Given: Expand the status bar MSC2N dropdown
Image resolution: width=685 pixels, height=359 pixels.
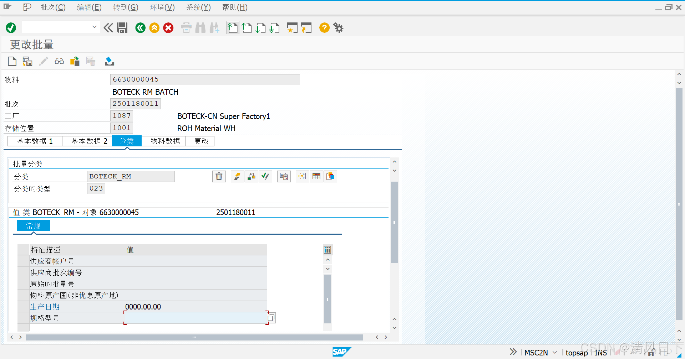Looking at the screenshot, I should 554,353.
